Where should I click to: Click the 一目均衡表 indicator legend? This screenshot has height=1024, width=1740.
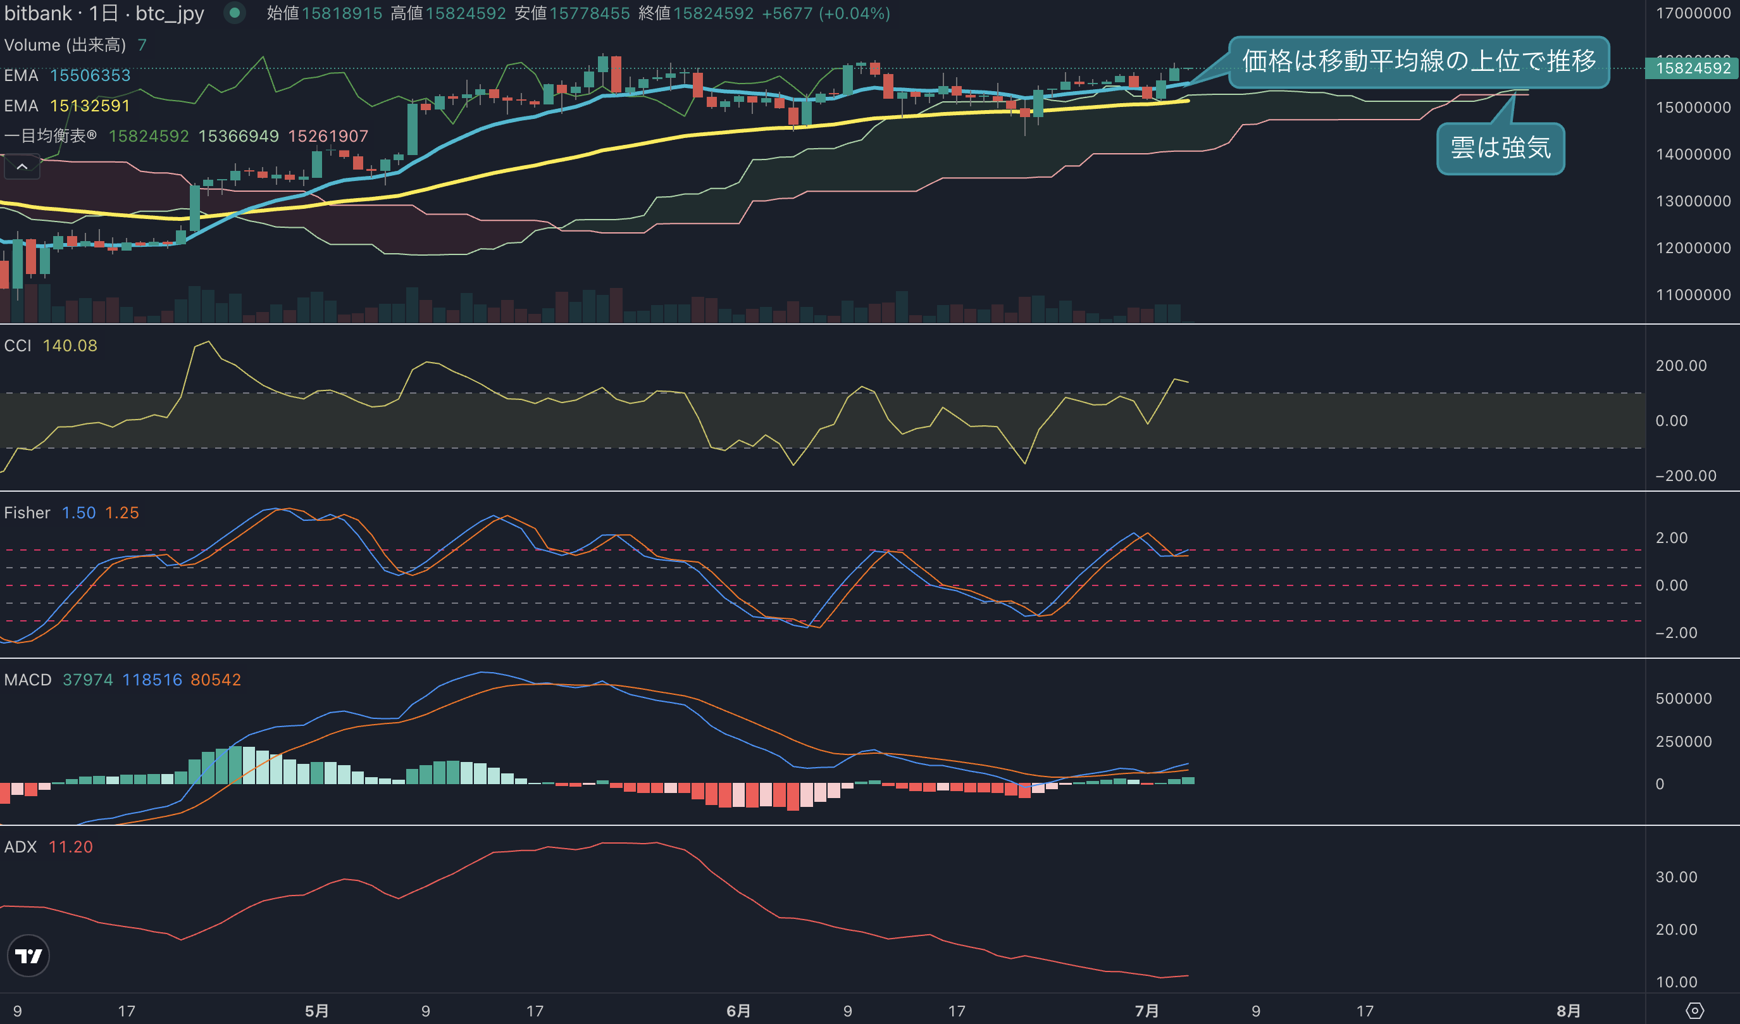pos(51,136)
